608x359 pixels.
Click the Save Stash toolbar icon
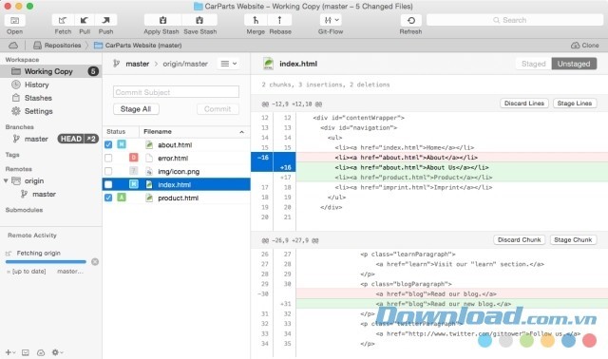click(199, 20)
